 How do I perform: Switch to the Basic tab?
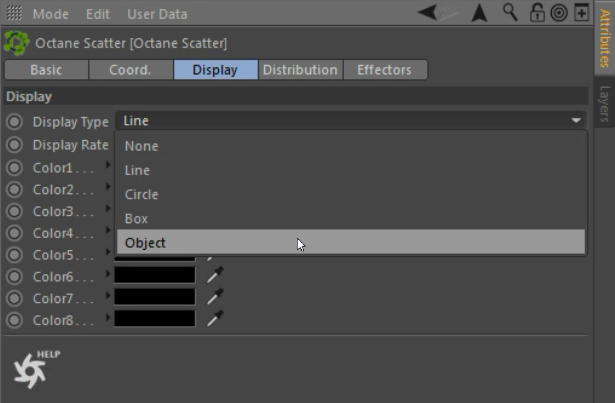tap(46, 69)
